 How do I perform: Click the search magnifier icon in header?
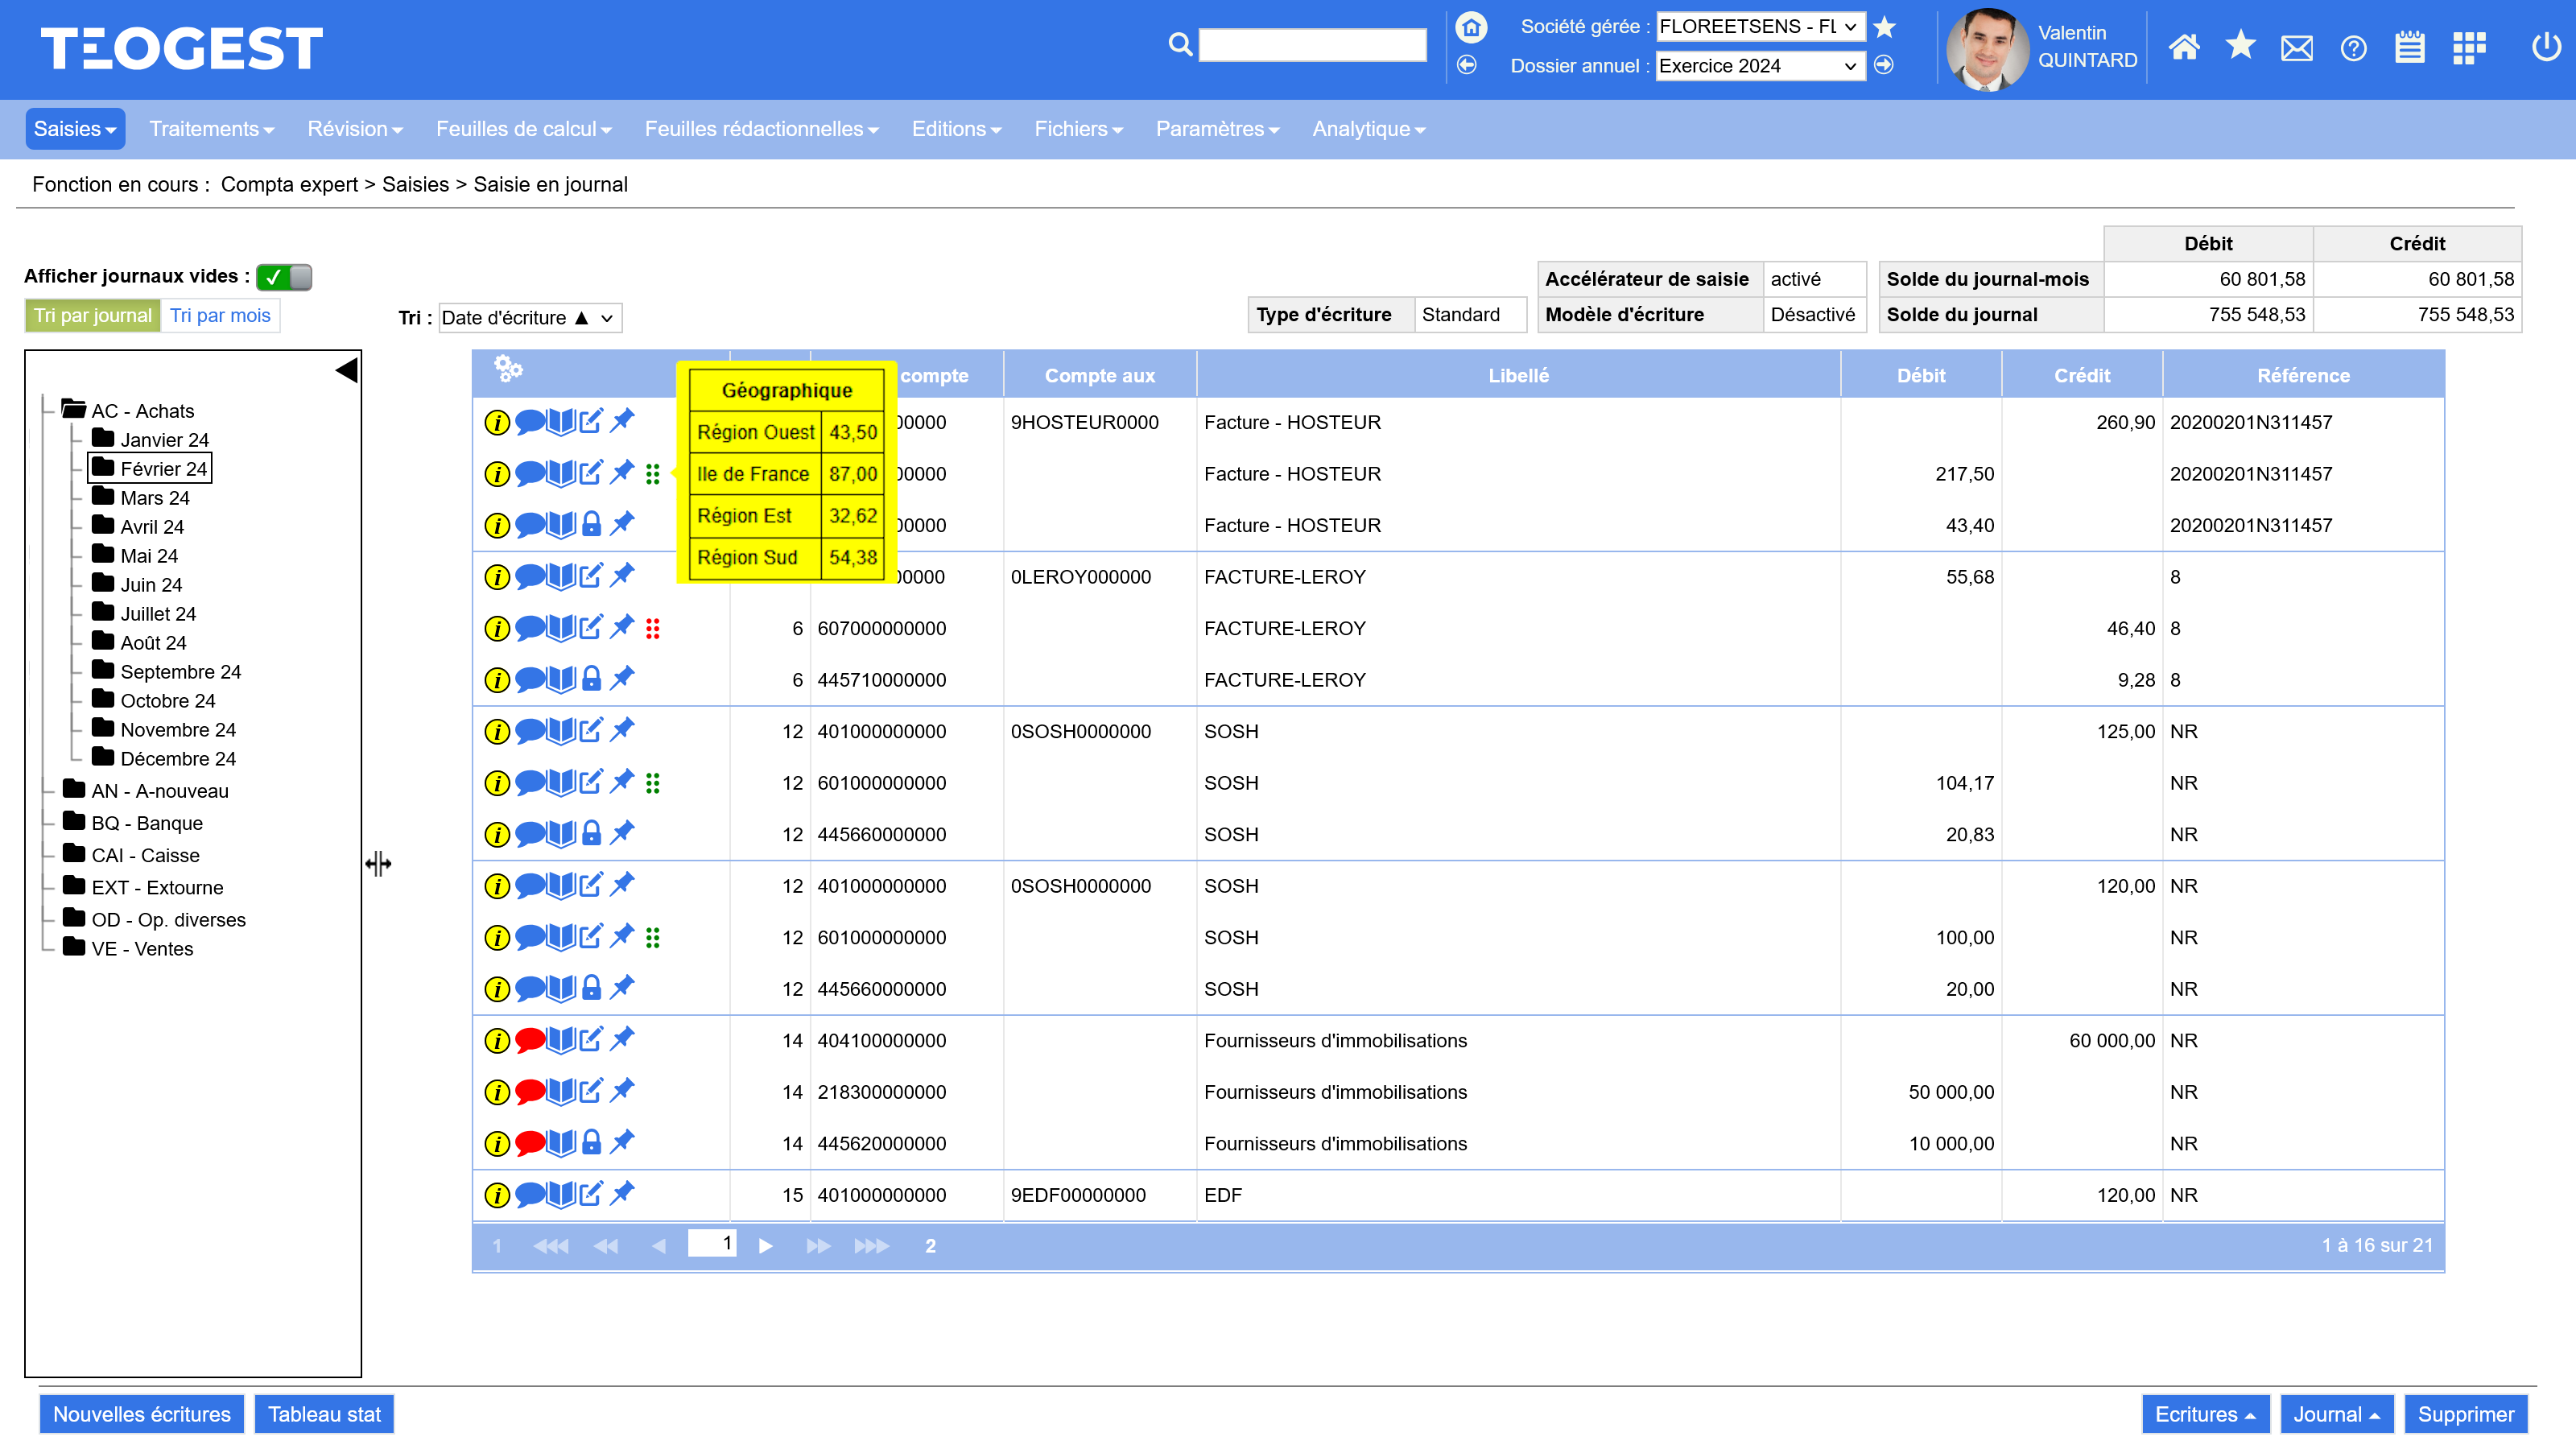[x=1180, y=45]
